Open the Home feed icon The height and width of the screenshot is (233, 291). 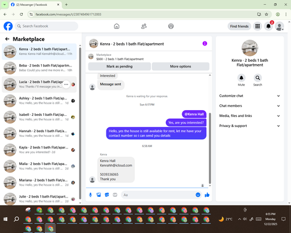(x=116, y=26)
